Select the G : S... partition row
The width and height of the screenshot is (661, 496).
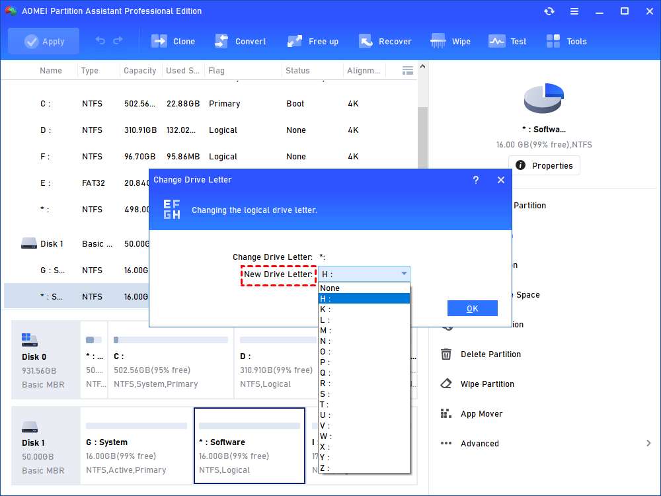point(76,270)
